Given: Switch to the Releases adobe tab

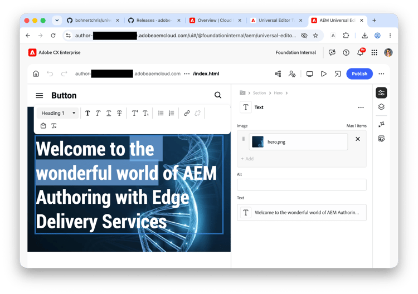Looking at the screenshot, I should coord(154,20).
